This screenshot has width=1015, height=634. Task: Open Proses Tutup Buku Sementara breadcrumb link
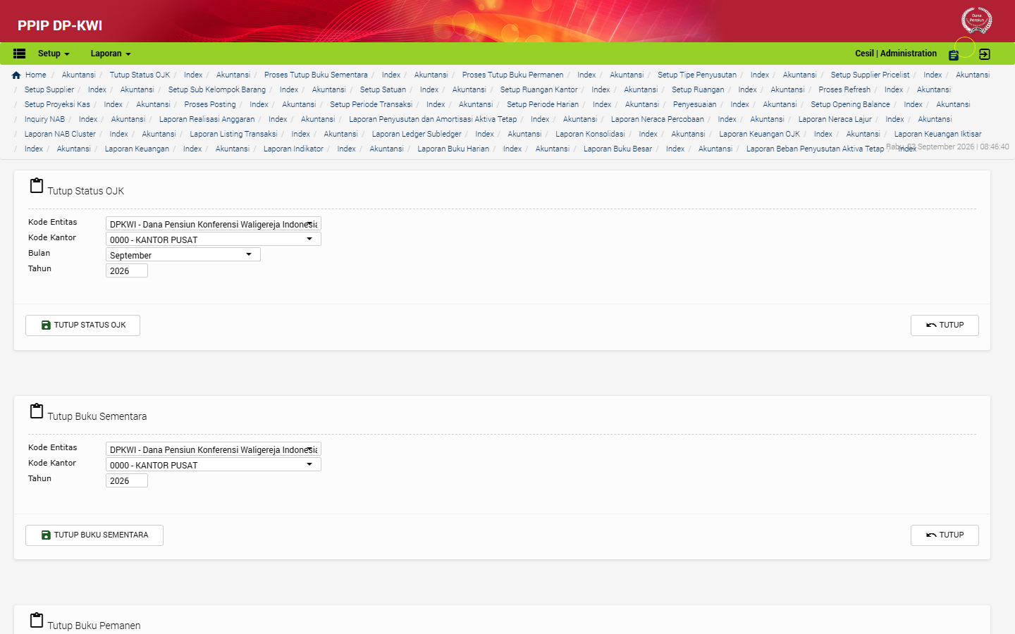point(316,75)
